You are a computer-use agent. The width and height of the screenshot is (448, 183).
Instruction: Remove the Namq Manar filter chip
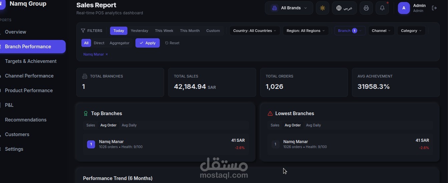click(x=107, y=54)
